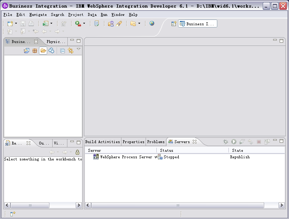
Task: Click the Collapse All icon
Action: [62, 51]
